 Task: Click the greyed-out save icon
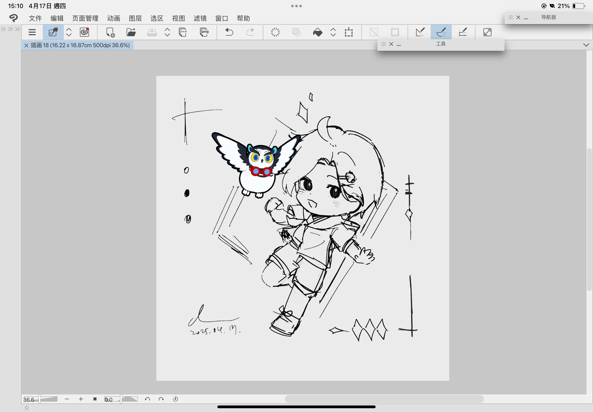[x=152, y=32]
